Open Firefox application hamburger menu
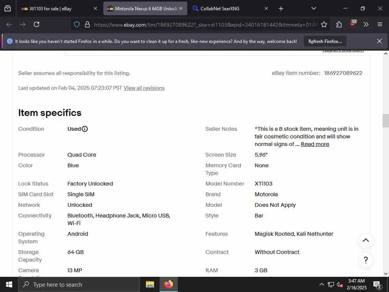This screenshot has width=389, height=292. [x=380, y=24]
